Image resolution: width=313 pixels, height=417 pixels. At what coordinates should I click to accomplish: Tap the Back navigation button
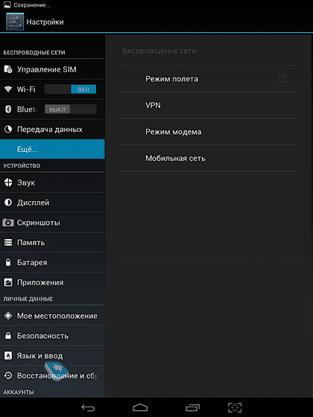[x=88, y=407]
